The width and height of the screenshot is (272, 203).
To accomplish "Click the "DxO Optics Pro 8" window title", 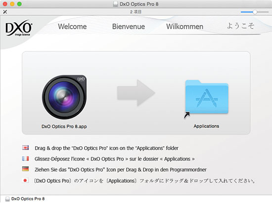I will [139, 4].
